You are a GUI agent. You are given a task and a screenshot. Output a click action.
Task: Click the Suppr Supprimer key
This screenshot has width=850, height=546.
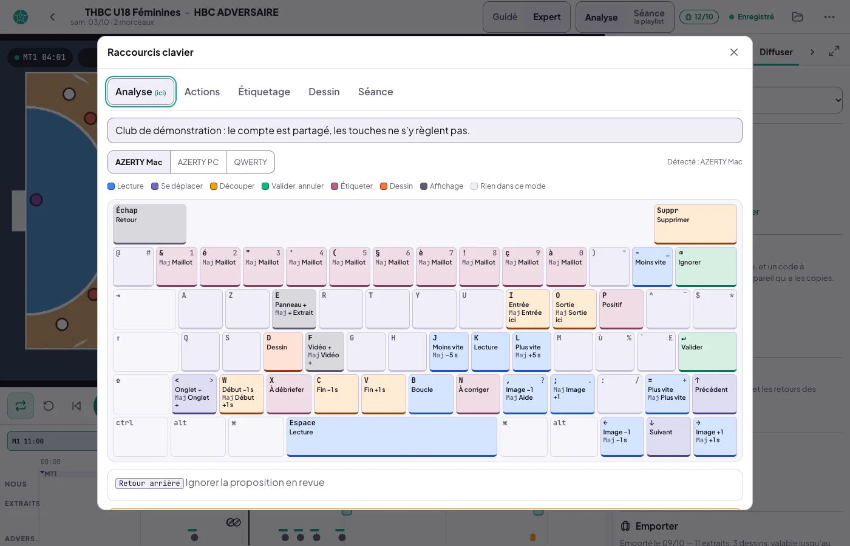click(695, 224)
